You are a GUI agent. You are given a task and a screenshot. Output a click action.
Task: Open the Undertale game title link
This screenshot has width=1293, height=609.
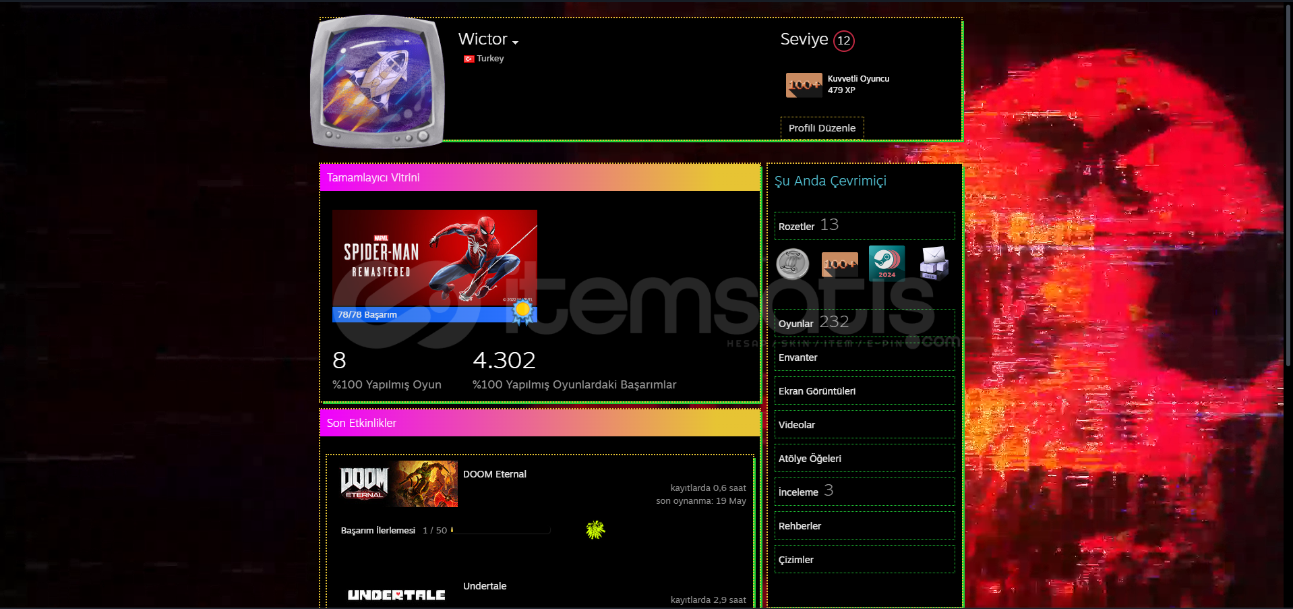485,586
